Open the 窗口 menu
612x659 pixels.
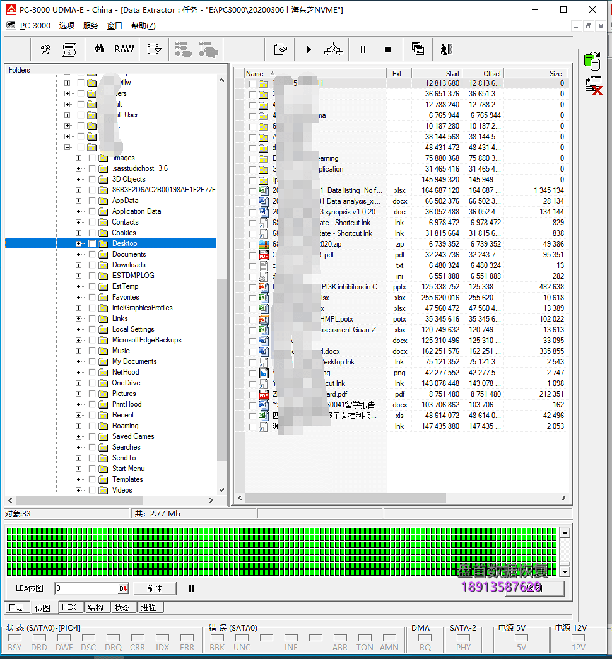click(114, 26)
